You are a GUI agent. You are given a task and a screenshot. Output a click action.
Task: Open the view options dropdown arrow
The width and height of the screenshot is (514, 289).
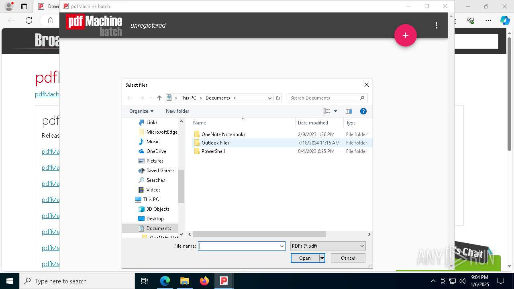(x=336, y=111)
